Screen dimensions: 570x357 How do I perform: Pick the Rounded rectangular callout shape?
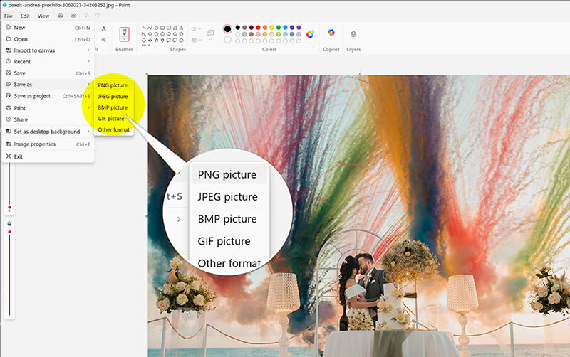(169, 40)
